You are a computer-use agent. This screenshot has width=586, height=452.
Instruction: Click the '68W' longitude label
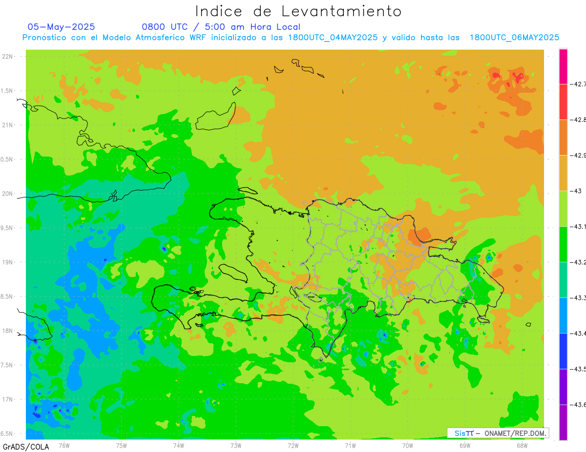tap(522, 445)
